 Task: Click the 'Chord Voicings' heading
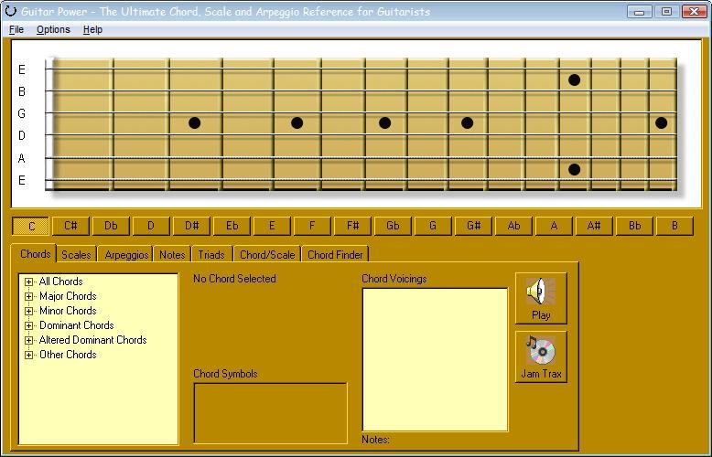click(x=394, y=279)
